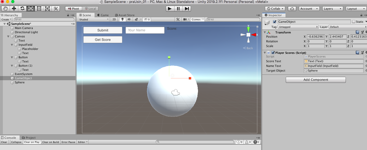Open the Layers dropdown

(333, 9)
